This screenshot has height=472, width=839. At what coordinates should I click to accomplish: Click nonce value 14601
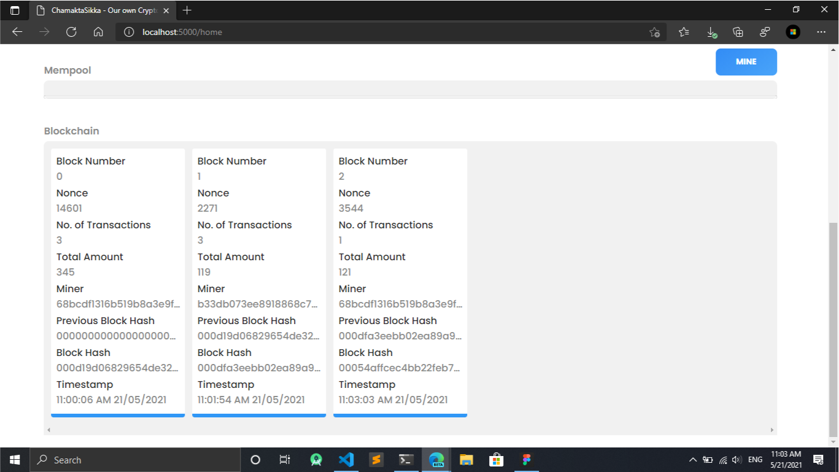coord(69,209)
